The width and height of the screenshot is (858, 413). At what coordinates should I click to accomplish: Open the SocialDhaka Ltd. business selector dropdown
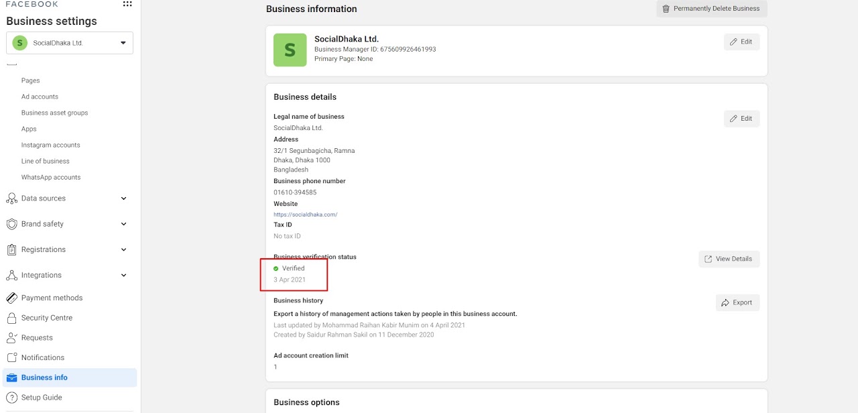tap(70, 43)
